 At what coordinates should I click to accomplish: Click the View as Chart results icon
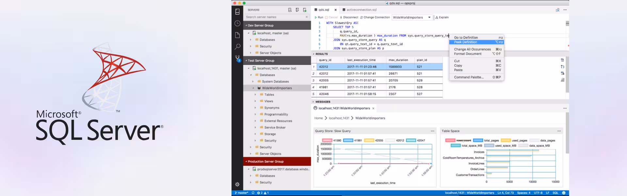click(562, 80)
